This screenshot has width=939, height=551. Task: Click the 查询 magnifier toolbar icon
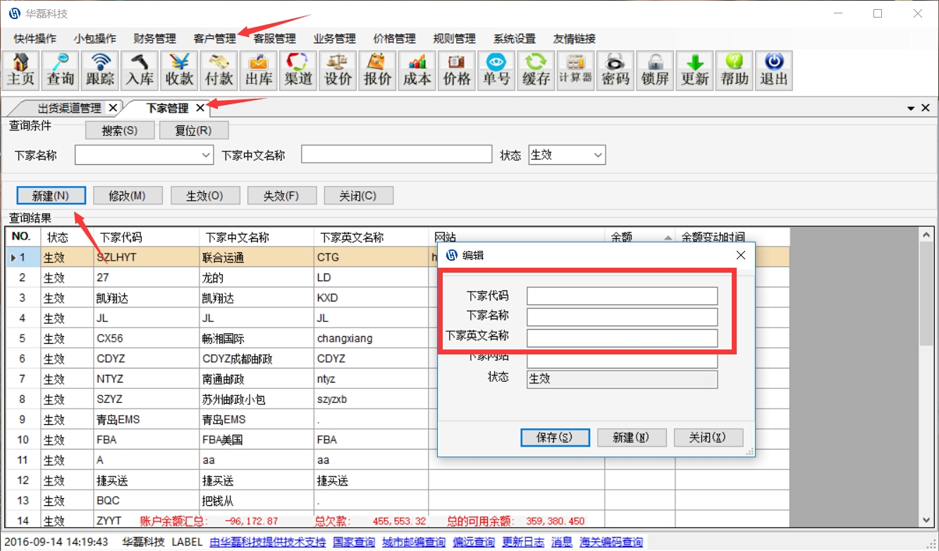(60, 70)
